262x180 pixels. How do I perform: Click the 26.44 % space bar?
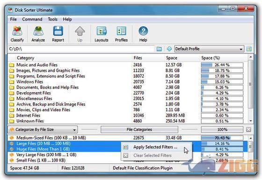pos(222,65)
